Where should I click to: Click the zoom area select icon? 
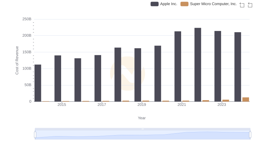pyautogui.click(x=242, y=5)
